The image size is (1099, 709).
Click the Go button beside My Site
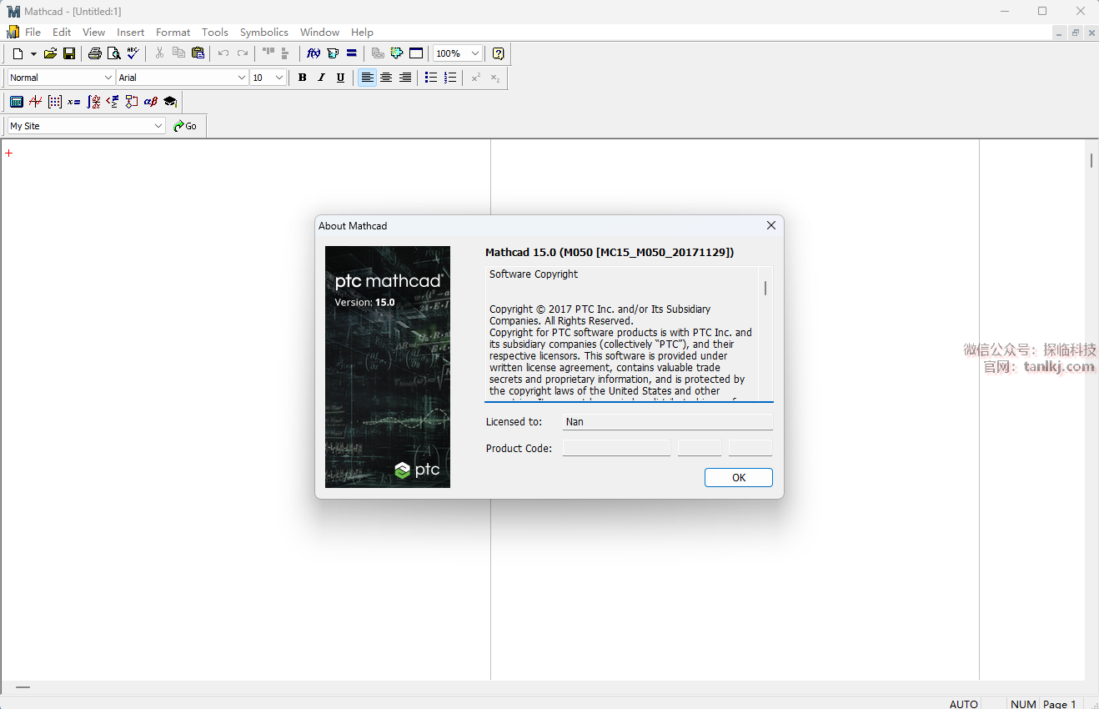[185, 126]
